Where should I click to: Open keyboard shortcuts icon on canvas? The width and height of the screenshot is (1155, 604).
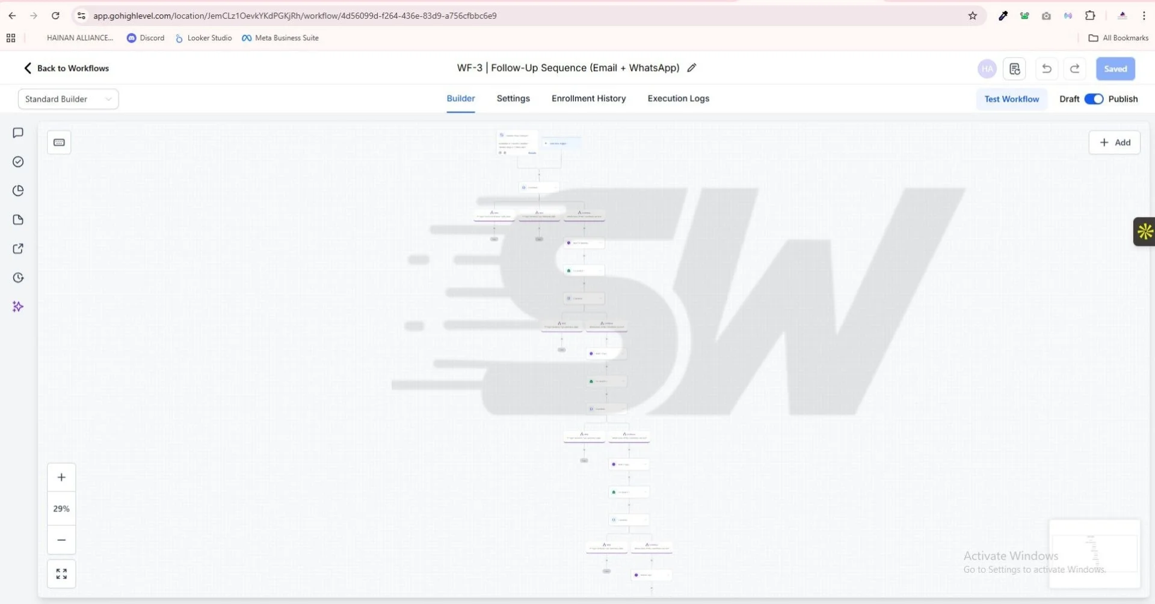59,142
